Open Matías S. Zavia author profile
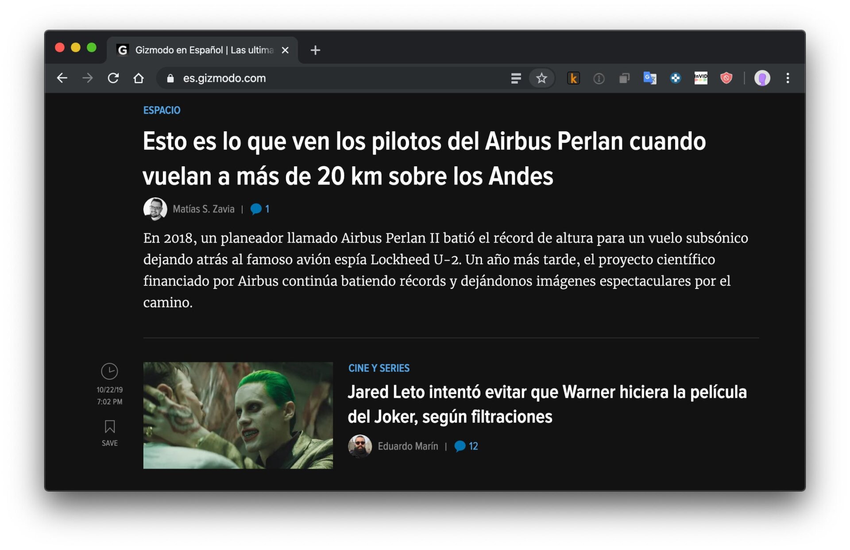Screen dimensions: 850x550 click(203, 209)
